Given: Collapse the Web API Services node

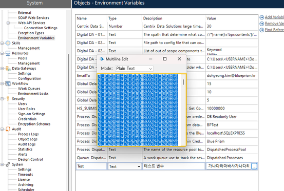Looking at the screenshot, I should (x=8, y=23).
